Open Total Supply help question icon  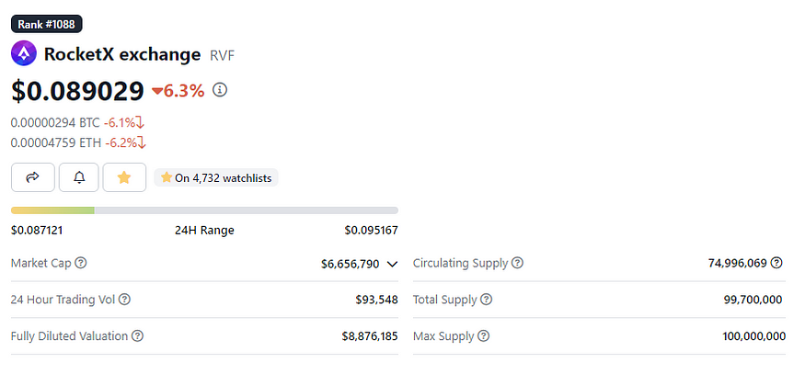tap(486, 300)
